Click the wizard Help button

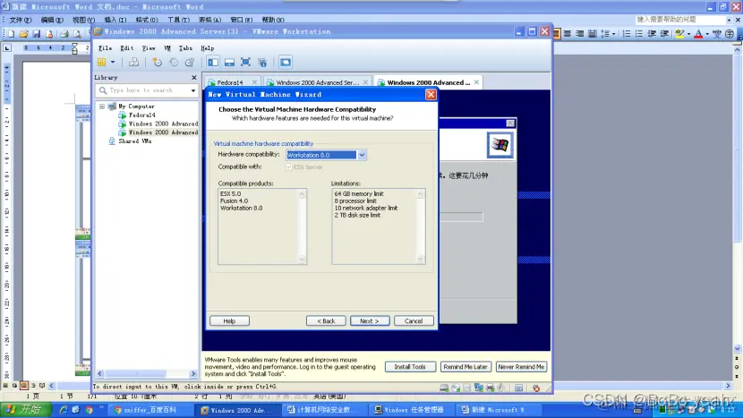click(x=229, y=320)
